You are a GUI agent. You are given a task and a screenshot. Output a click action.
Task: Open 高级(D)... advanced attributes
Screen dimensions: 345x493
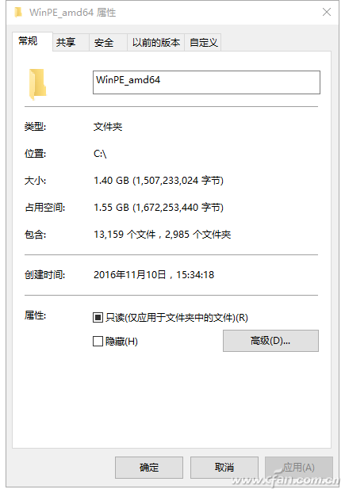[270, 341]
